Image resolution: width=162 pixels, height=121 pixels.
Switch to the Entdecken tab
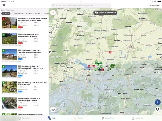coord(24,118)
